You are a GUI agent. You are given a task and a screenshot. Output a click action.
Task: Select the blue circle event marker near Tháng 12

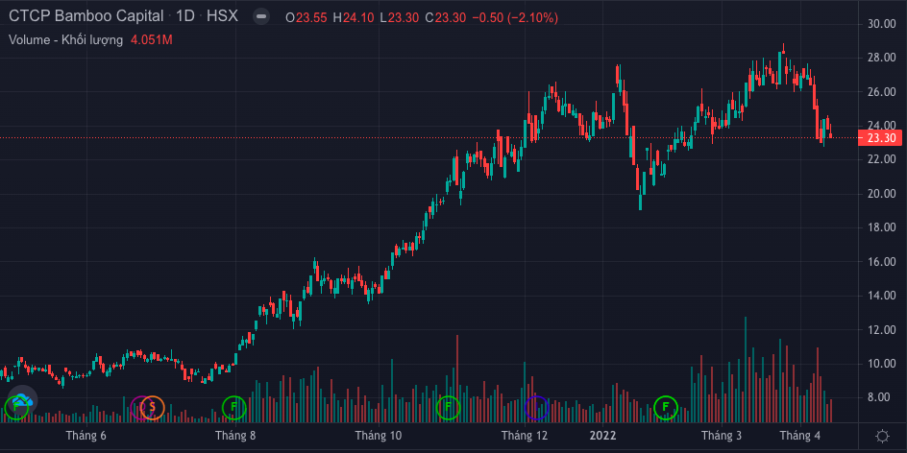(537, 407)
